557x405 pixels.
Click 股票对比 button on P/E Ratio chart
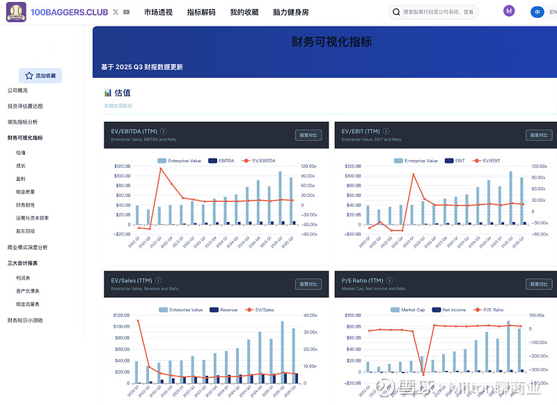click(x=539, y=285)
